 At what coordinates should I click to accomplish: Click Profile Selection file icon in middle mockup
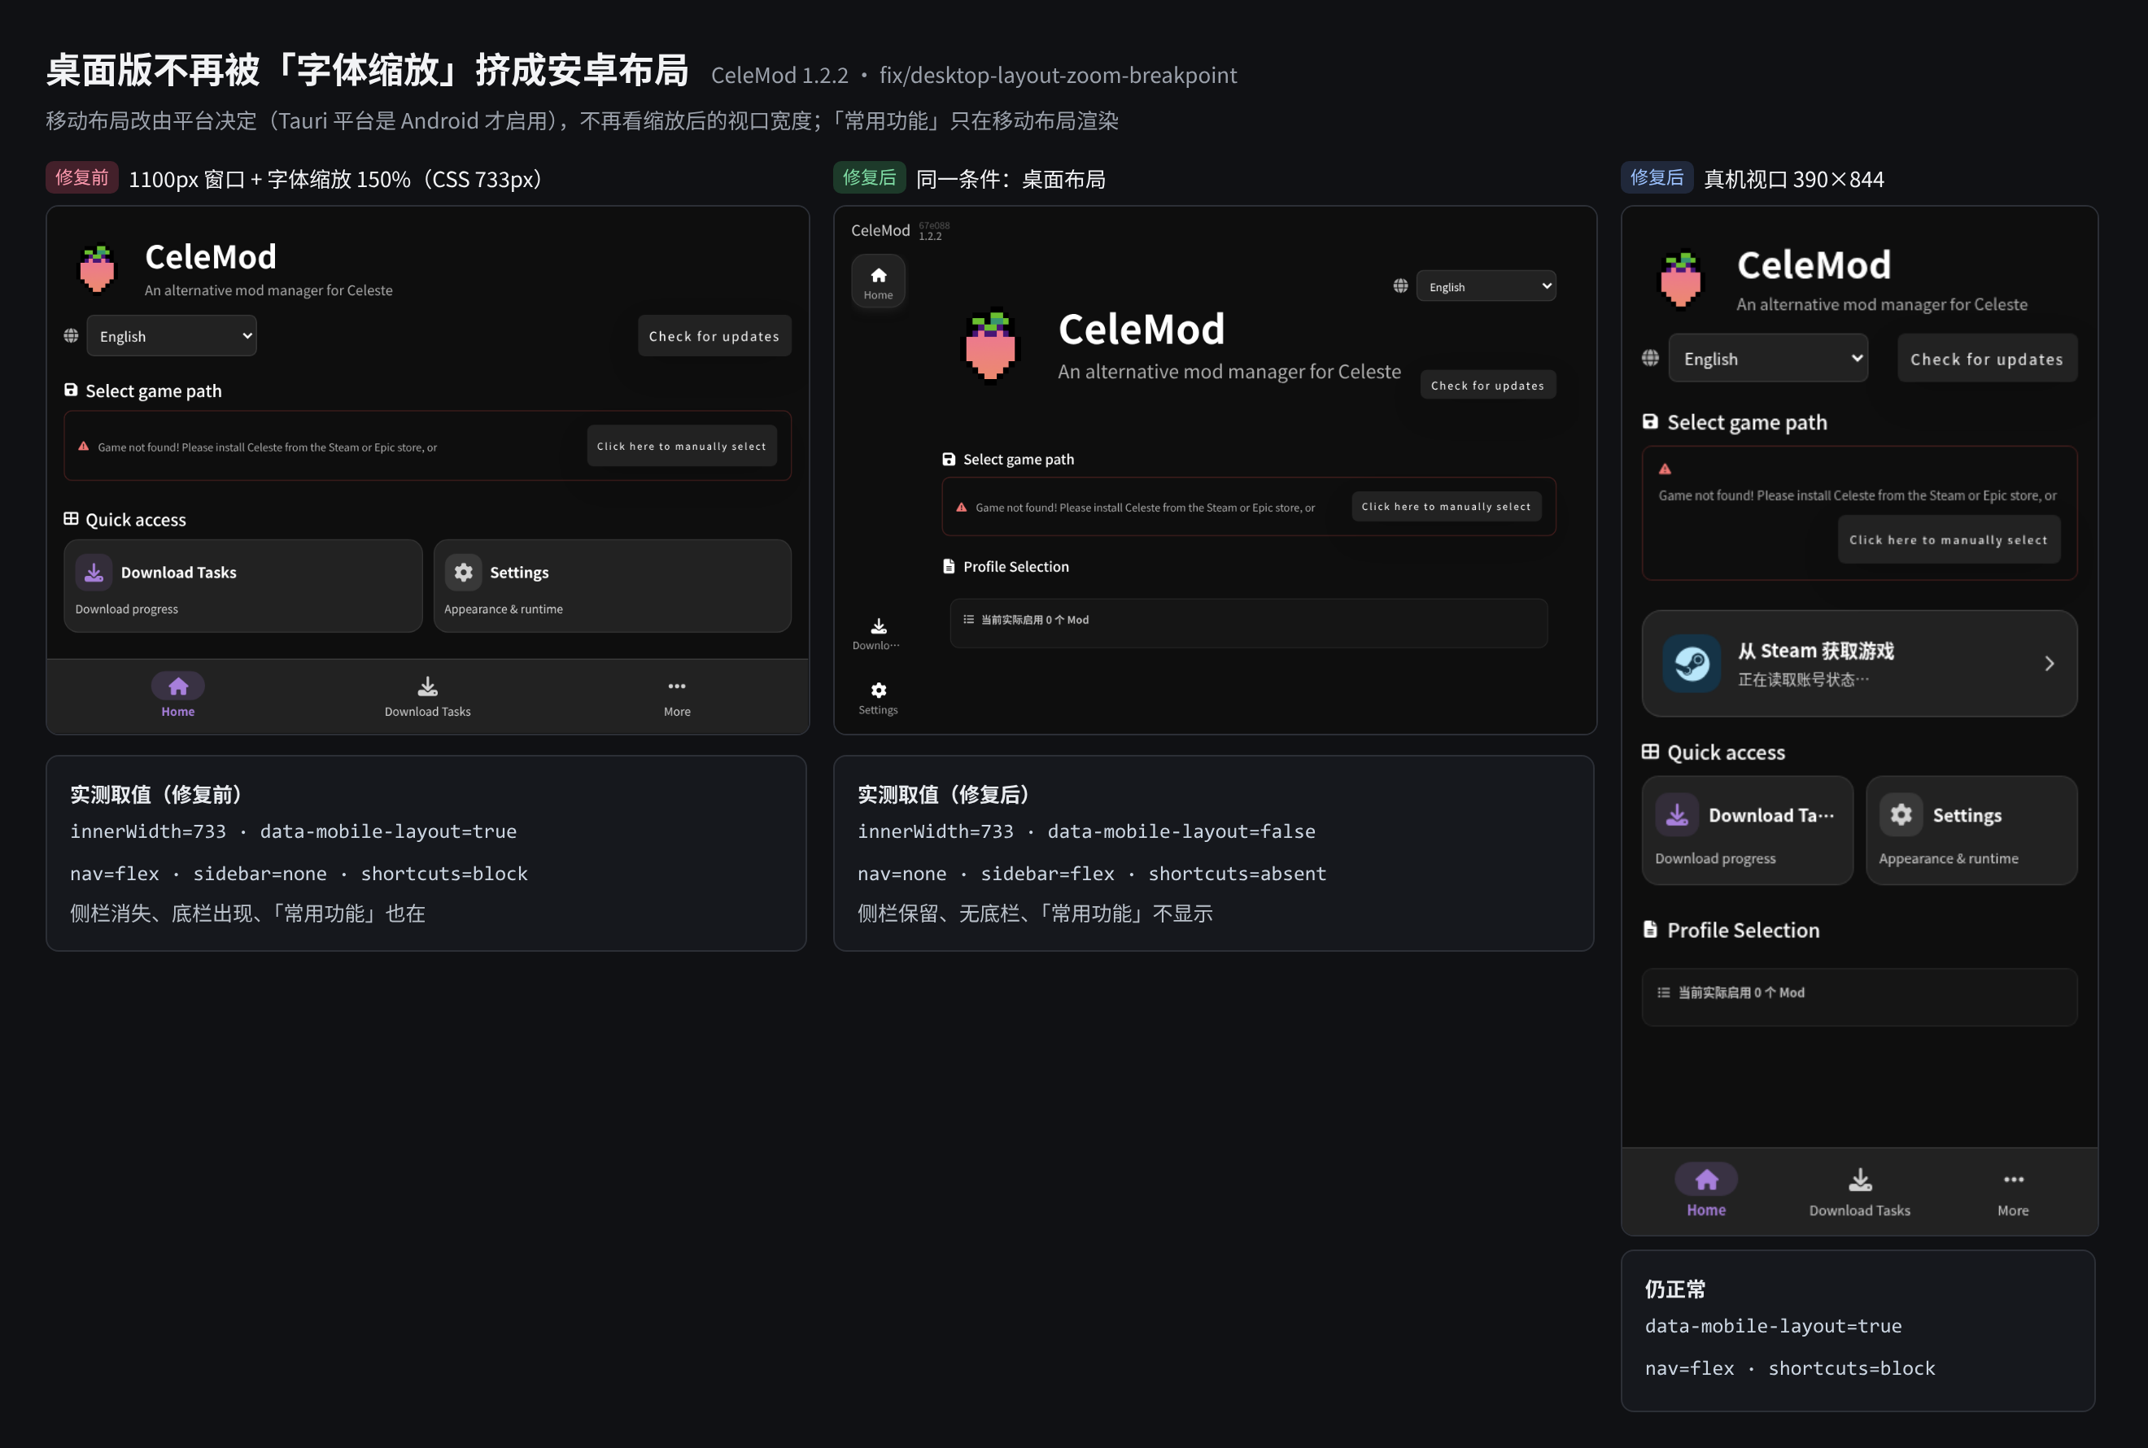pyautogui.click(x=949, y=566)
